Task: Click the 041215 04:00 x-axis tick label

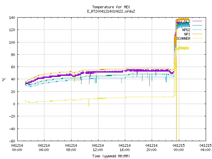Action: click(x=205, y=148)
